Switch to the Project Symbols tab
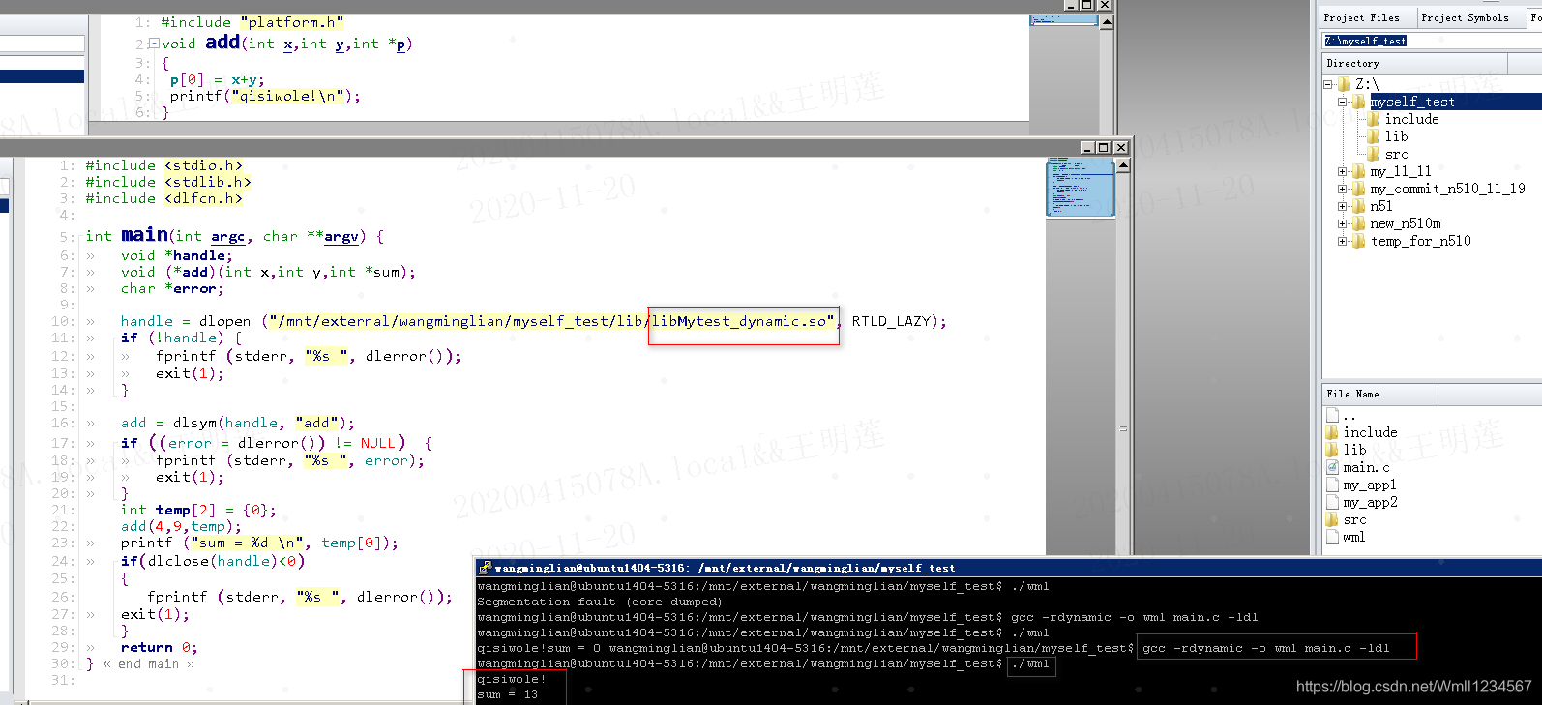Screen dimensions: 1542x705 tap(1468, 17)
